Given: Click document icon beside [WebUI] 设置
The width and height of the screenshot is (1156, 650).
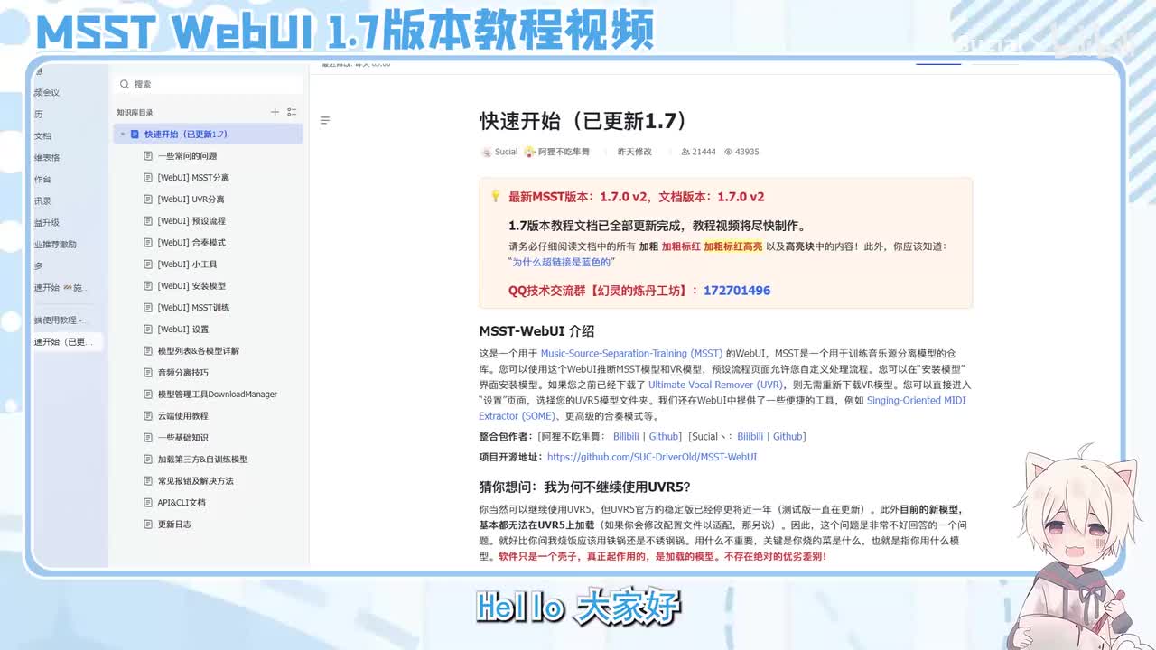Looking at the screenshot, I should click(148, 330).
